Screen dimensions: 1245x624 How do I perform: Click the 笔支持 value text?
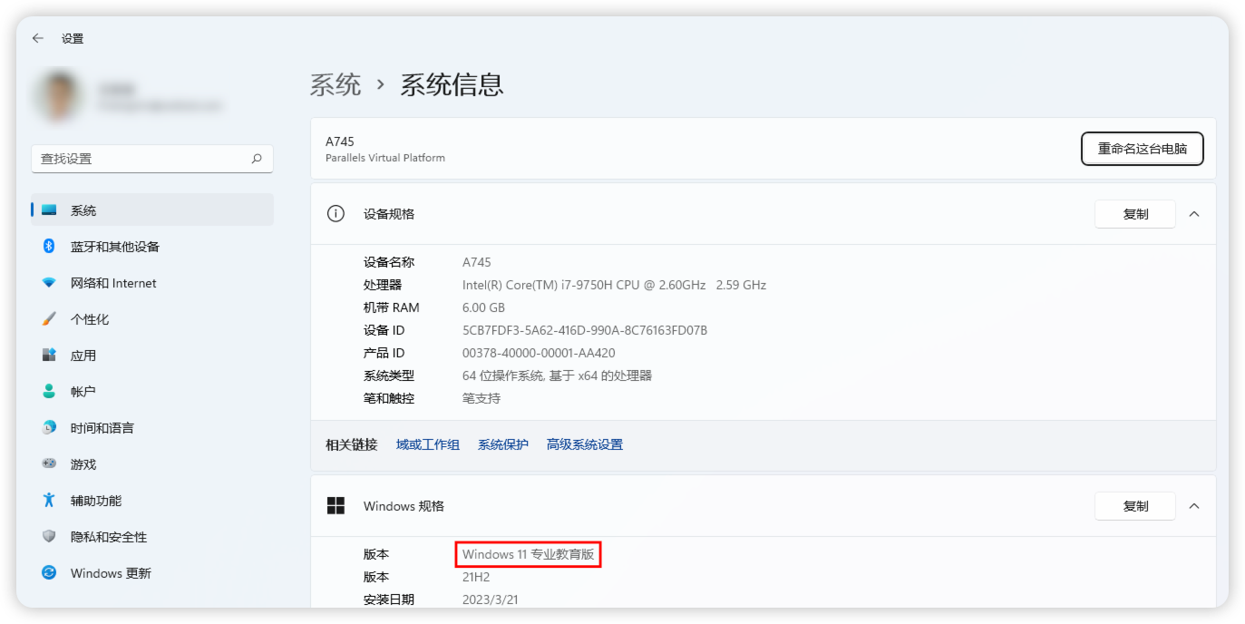click(x=481, y=398)
